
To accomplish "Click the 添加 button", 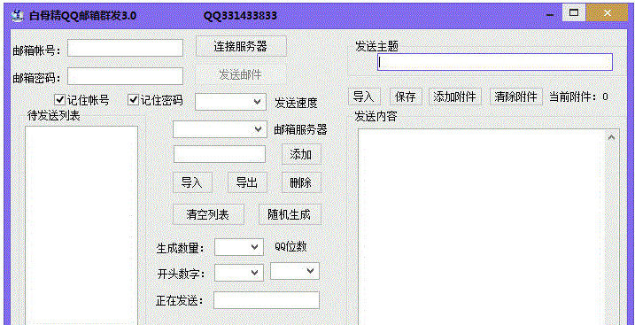I will 301,154.
